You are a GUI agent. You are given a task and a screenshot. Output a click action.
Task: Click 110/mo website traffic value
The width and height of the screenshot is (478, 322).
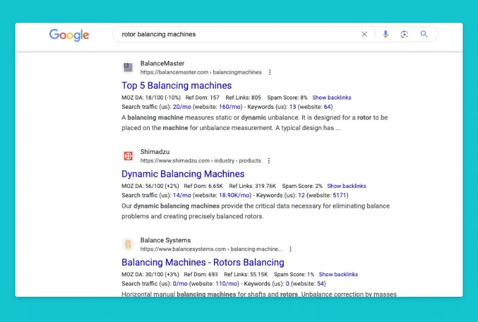pos(226,283)
